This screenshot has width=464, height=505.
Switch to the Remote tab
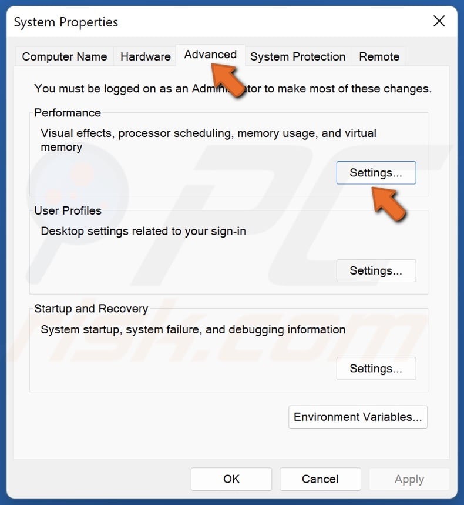click(379, 56)
